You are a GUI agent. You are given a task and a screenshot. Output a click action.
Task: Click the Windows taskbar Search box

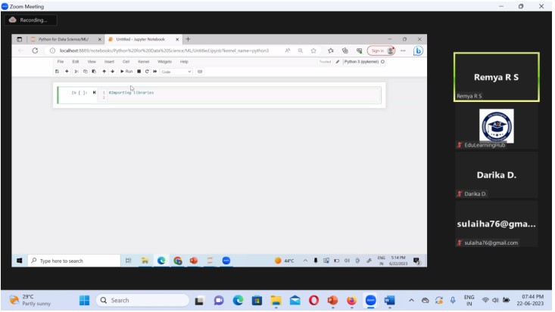point(140,300)
